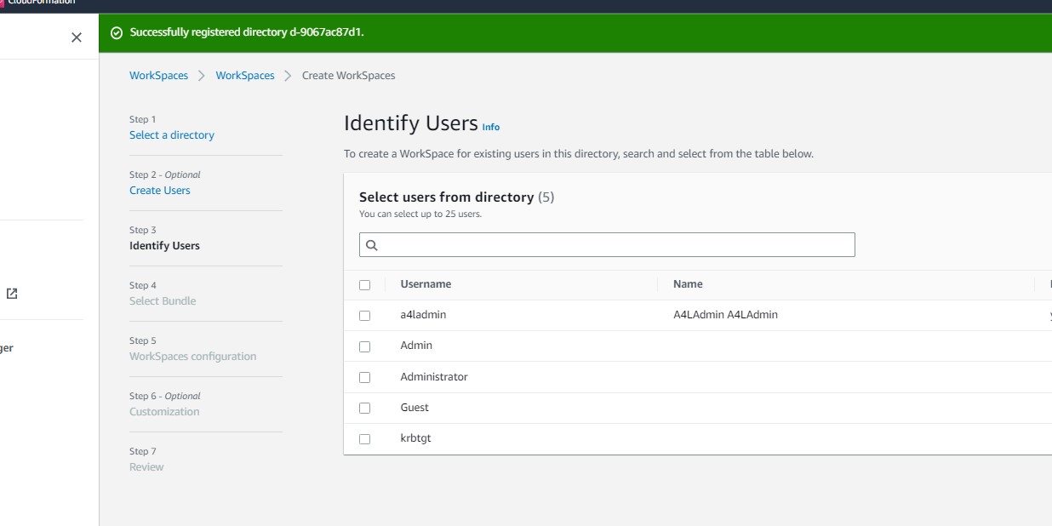The height and width of the screenshot is (526, 1052).
Task: Click the checkmark icon on the green success banner
Action: 116,31
